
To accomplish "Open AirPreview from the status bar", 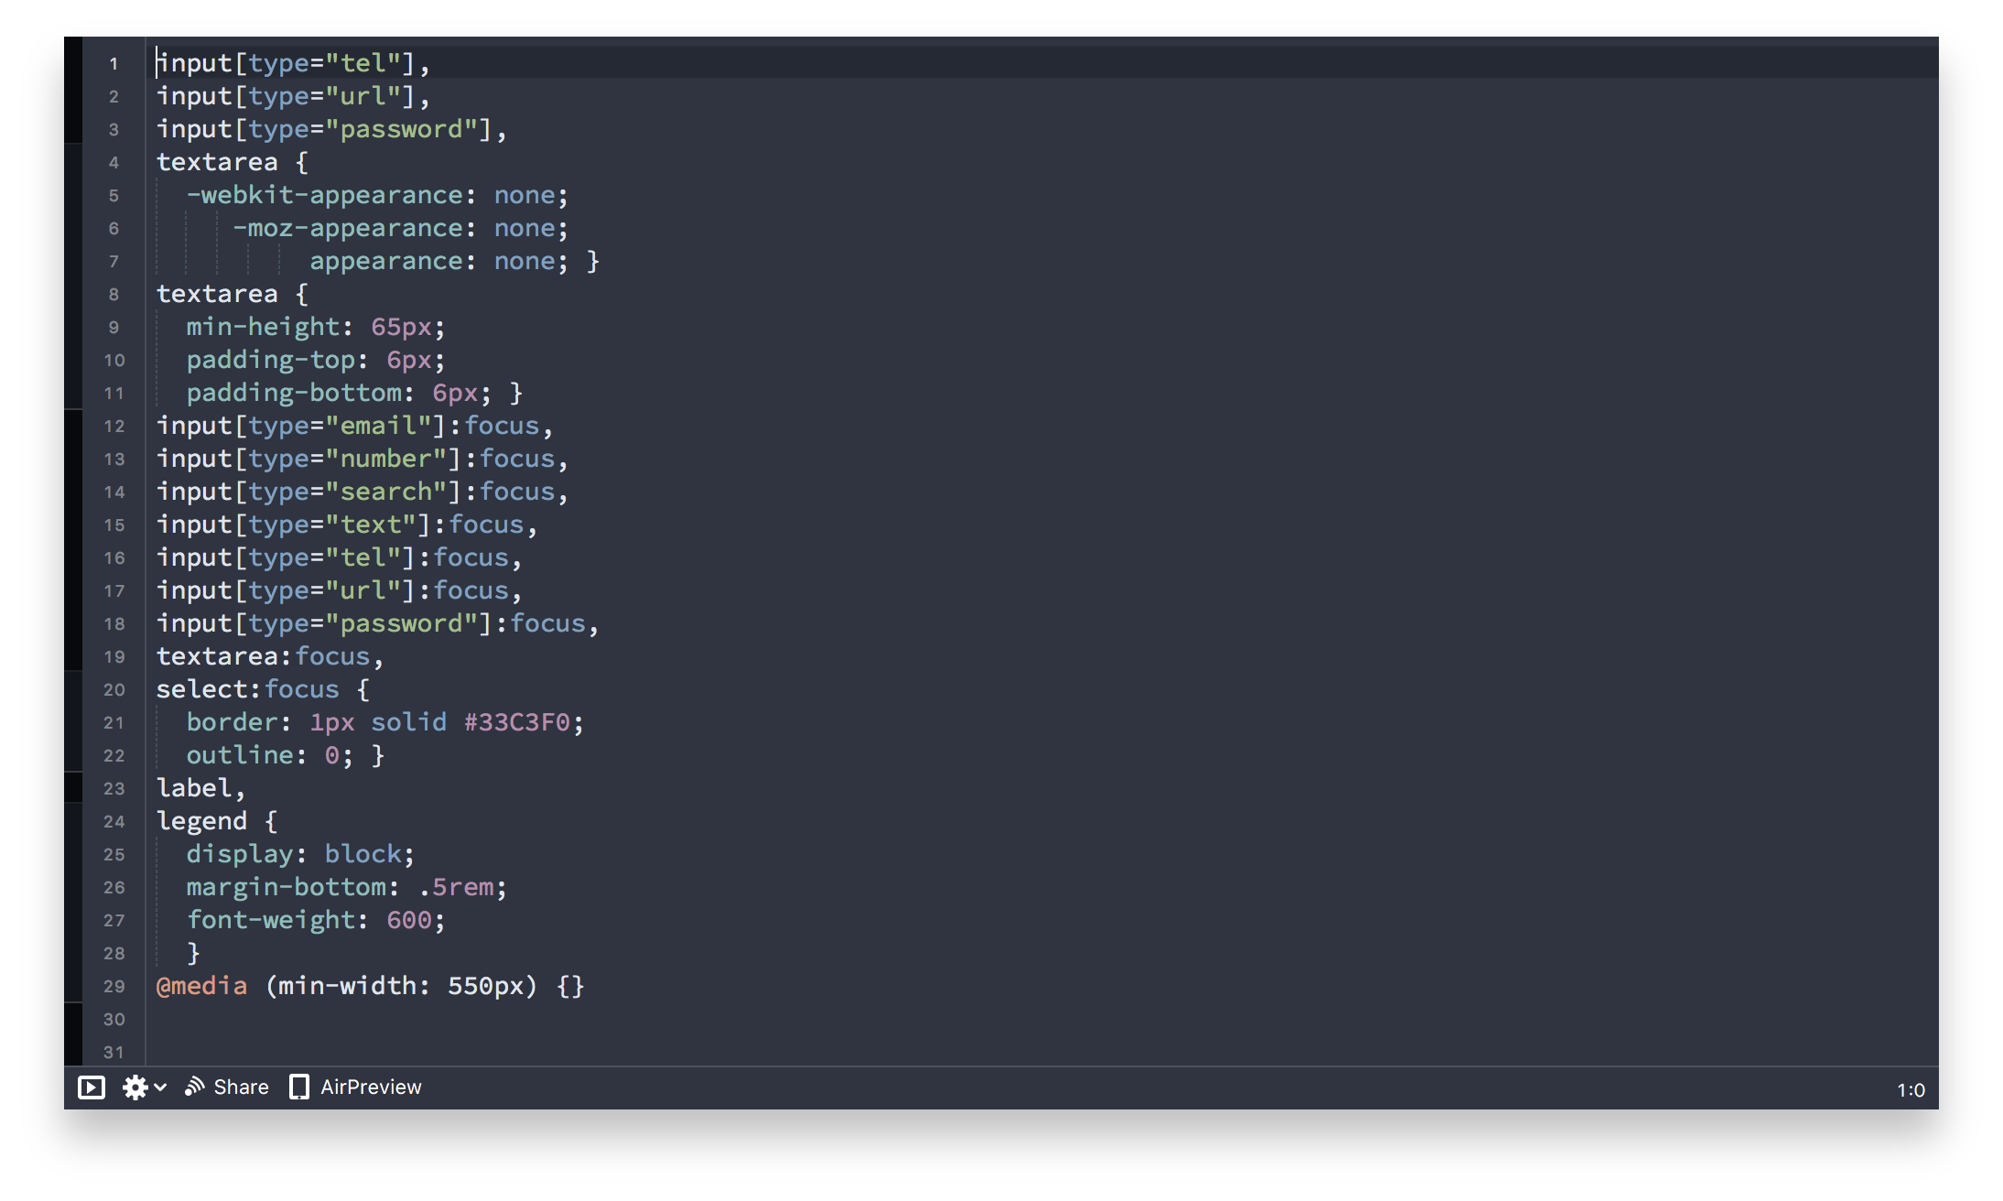I will pyautogui.click(x=371, y=1087).
